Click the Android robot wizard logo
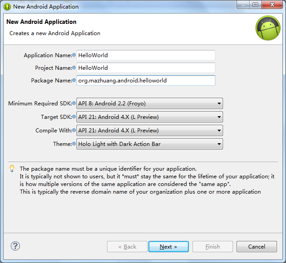The height and width of the screenshot is (263, 286). coord(268,28)
